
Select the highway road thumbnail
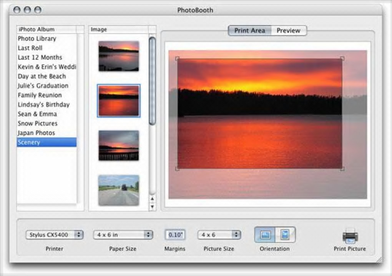point(119,190)
